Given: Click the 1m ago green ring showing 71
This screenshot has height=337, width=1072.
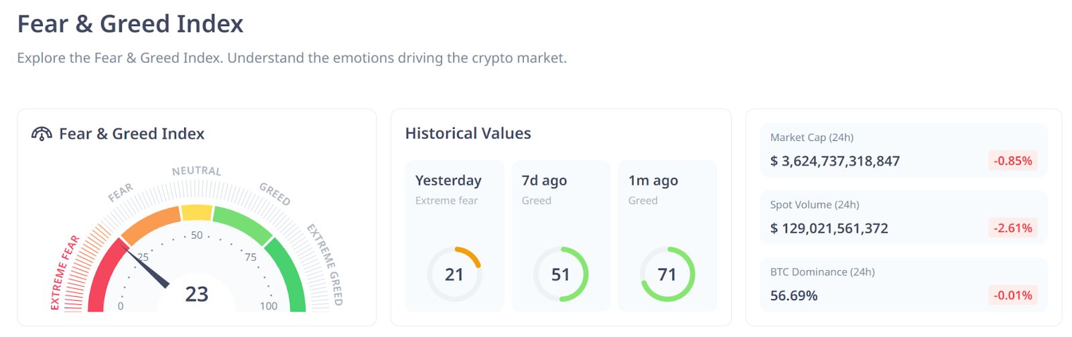Looking at the screenshot, I should click(667, 274).
